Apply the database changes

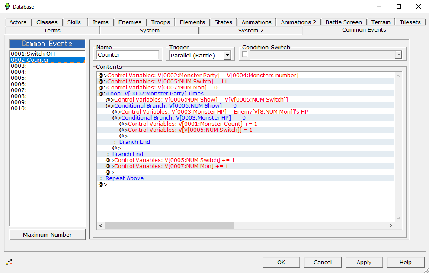364,262
